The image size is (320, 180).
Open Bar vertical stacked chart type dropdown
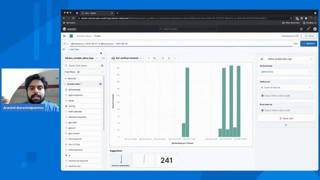pyautogui.click(x=126, y=58)
